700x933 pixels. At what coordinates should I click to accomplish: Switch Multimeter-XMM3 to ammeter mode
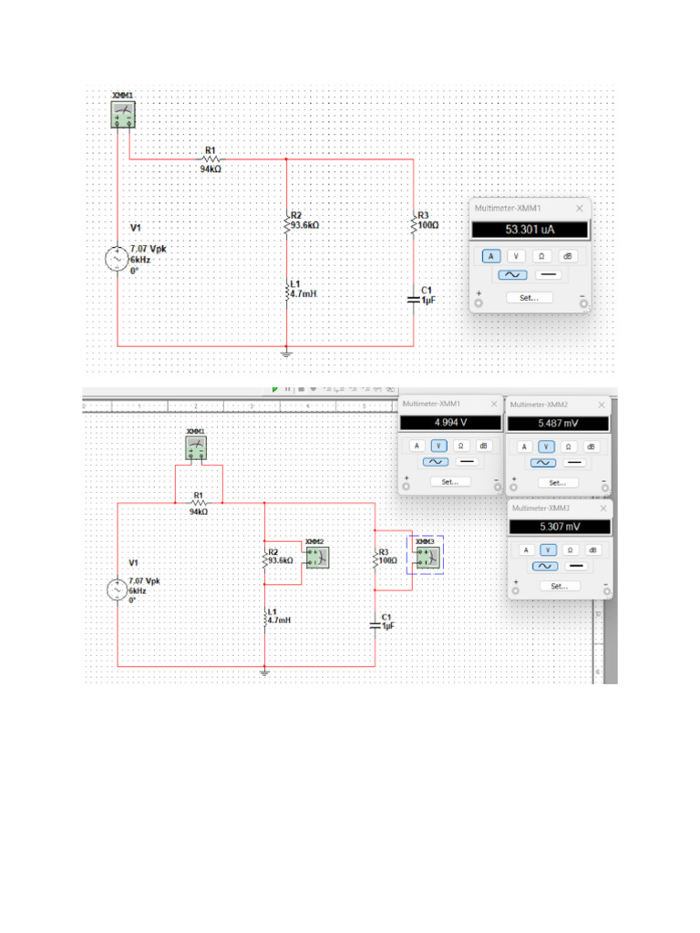[526, 550]
